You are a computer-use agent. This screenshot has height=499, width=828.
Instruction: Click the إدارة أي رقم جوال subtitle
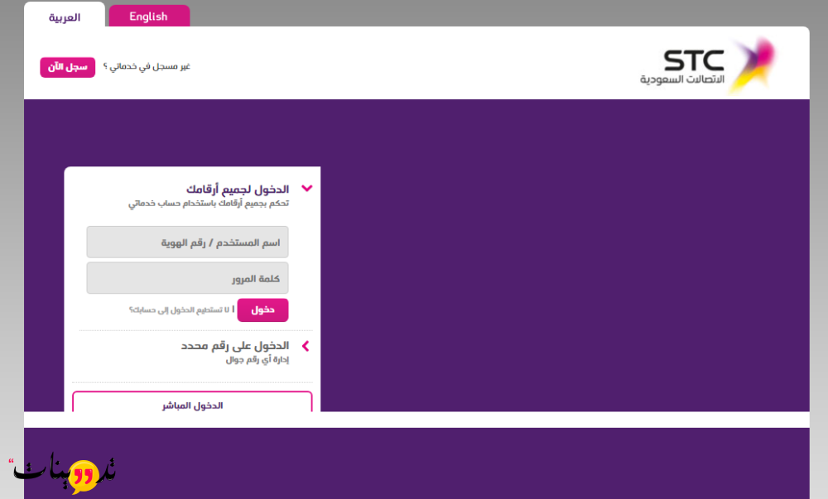coord(257,360)
